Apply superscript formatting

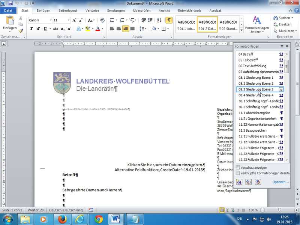69,29
